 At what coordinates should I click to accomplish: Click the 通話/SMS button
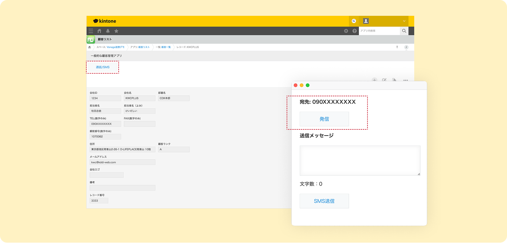pyautogui.click(x=102, y=67)
